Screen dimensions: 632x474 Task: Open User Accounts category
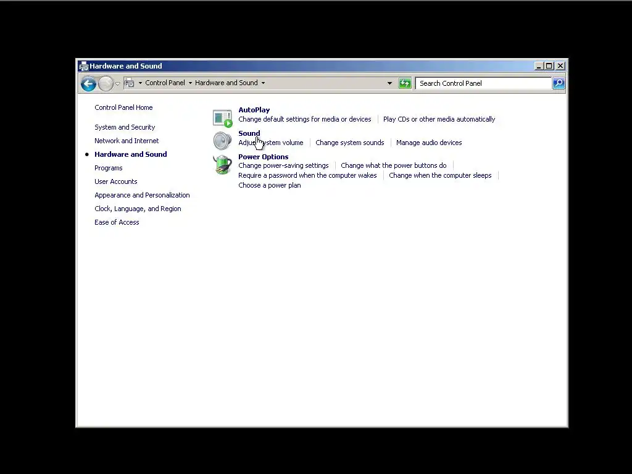coord(115,181)
